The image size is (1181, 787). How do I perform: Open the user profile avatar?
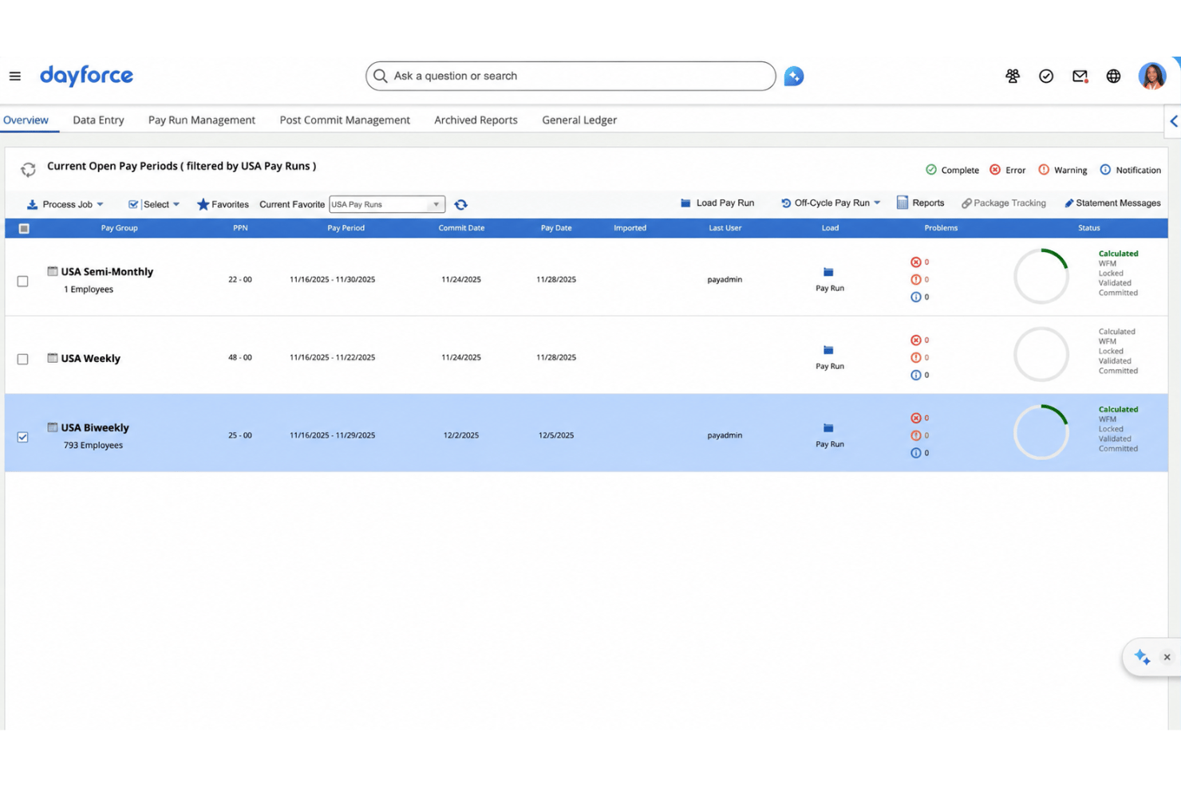1151,76
